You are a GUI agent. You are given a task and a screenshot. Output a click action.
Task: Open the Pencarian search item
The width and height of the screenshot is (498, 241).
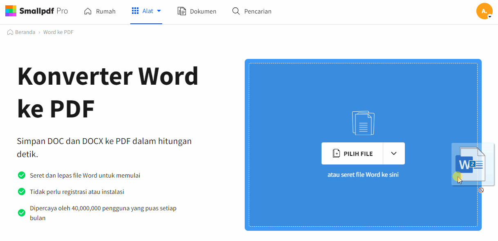point(252,11)
